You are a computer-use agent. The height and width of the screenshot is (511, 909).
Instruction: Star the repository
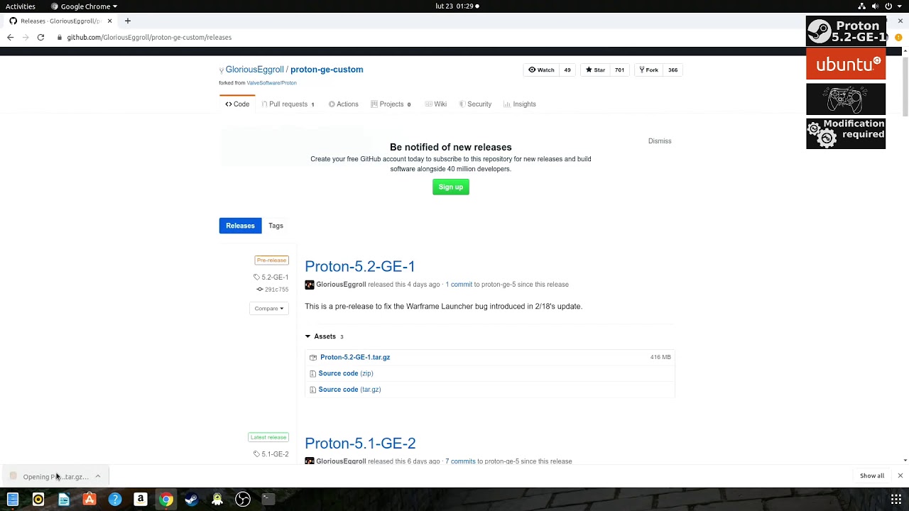[595, 70]
